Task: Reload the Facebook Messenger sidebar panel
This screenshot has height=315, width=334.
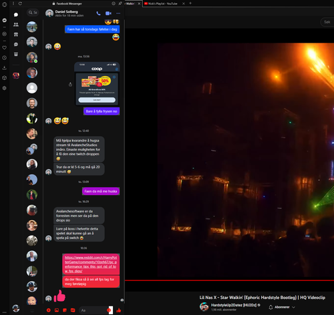Action: 20,3
